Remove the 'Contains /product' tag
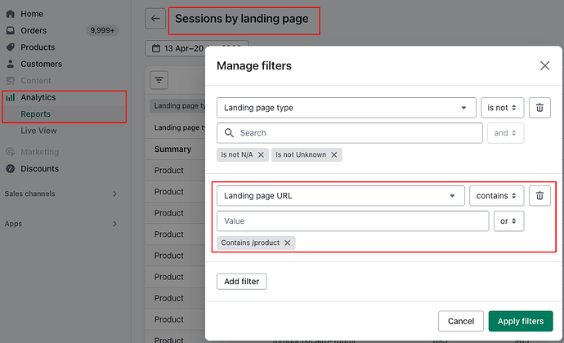This screenshot has height=343, width=564. (288, 243)
